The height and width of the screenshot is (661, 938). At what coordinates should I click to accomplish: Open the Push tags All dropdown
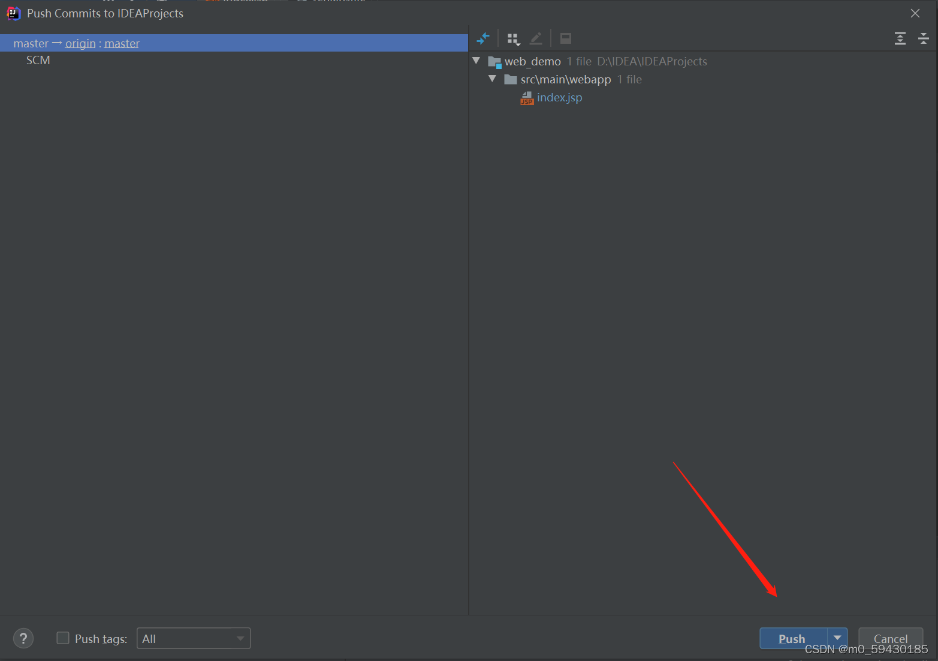click(194, 638)
